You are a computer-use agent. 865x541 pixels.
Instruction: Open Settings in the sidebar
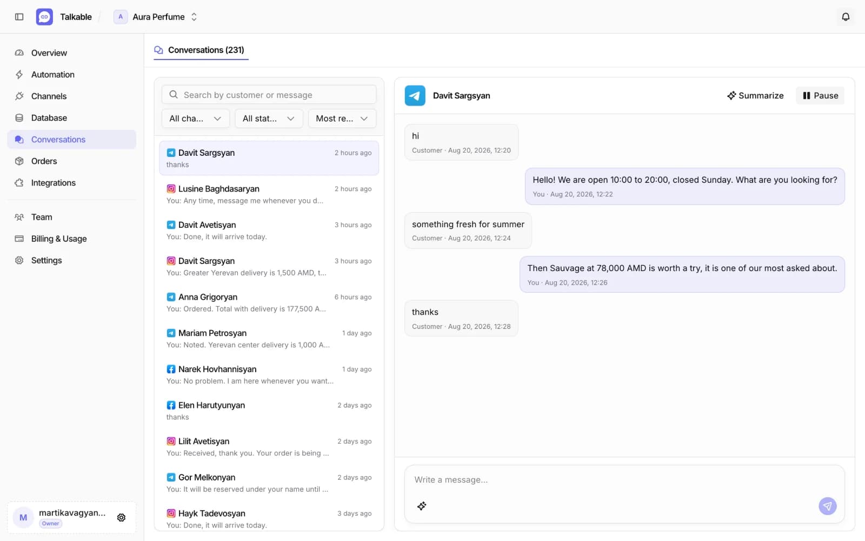71,260
